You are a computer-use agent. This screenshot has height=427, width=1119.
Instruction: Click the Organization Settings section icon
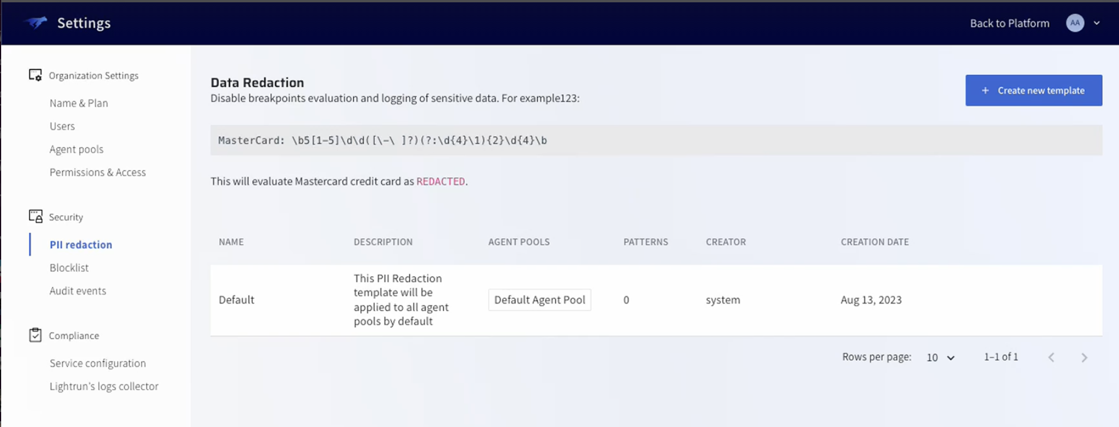[35, 76]
